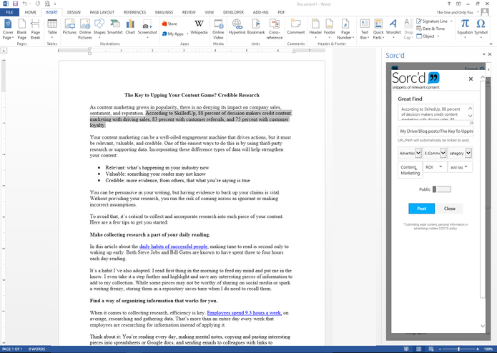Open the daily habits of successful people link
The height and width of the screenshot is (353, 497).
(x=173, y=247)
